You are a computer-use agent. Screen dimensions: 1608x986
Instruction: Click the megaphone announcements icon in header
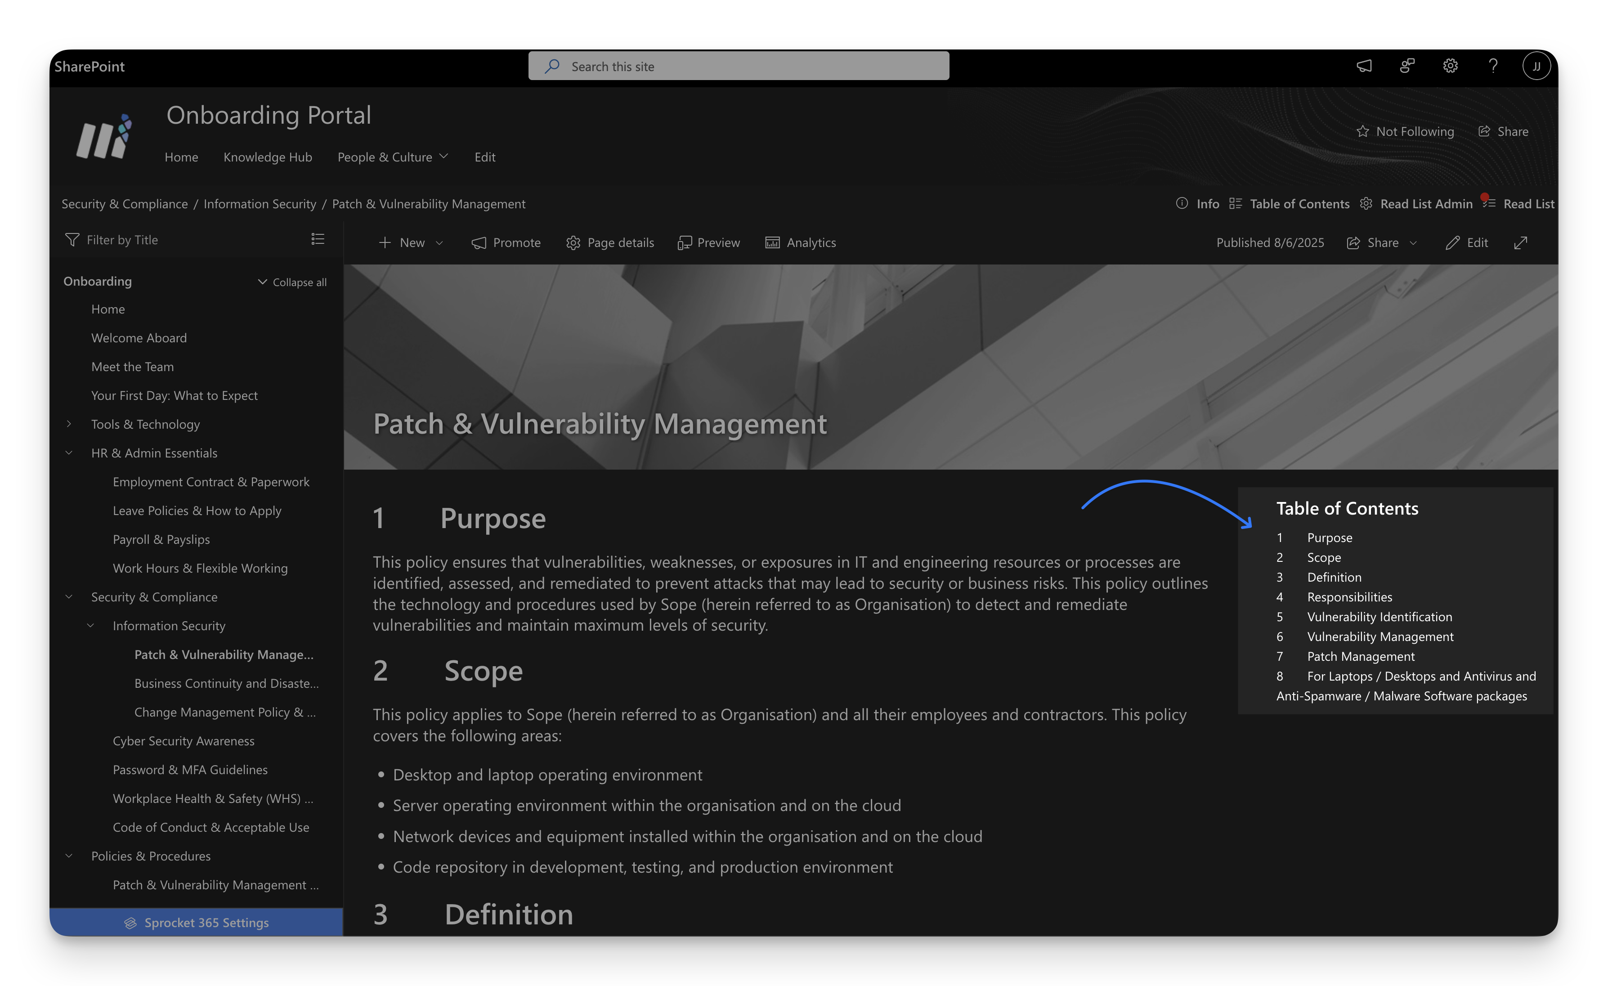click(x=1364, y=66)
